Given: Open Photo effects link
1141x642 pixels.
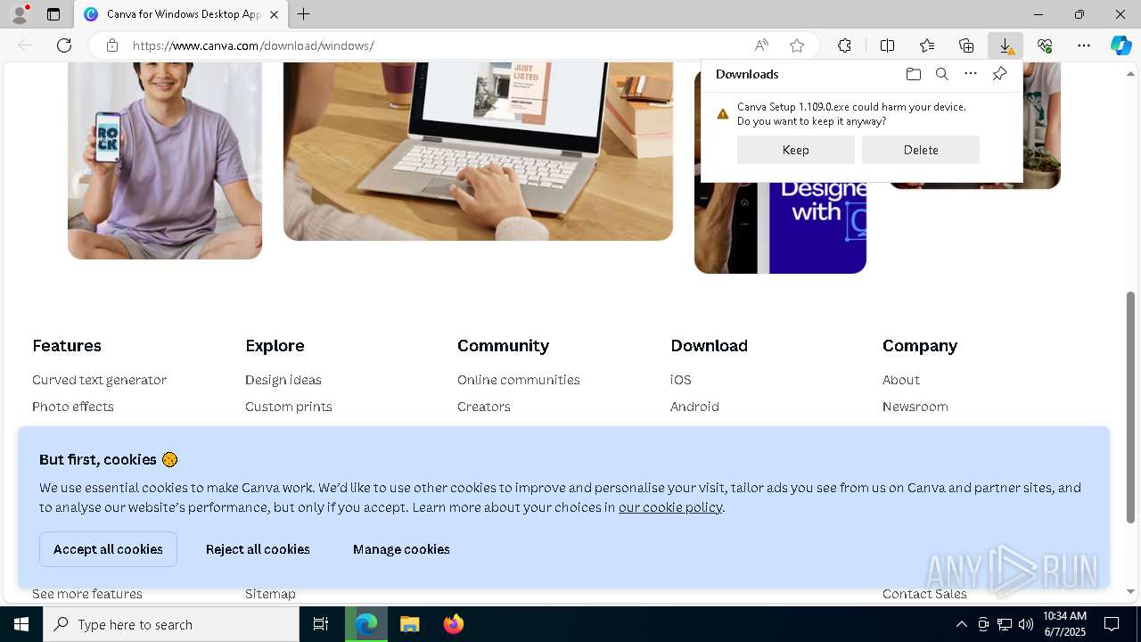Looking at the screenshot, I should (x=73, y=407).
